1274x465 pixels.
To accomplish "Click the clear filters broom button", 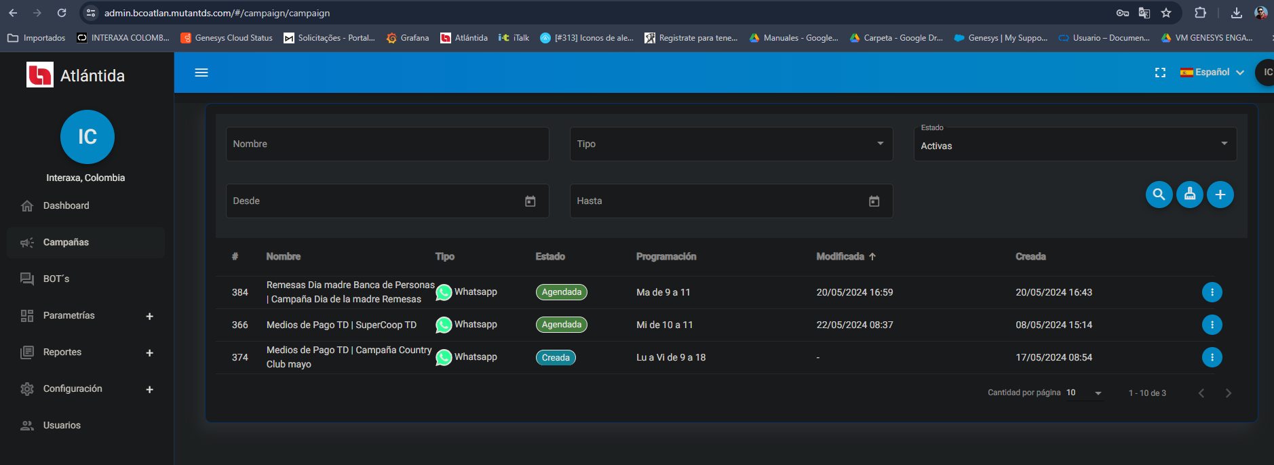I will click(1189, 195).
